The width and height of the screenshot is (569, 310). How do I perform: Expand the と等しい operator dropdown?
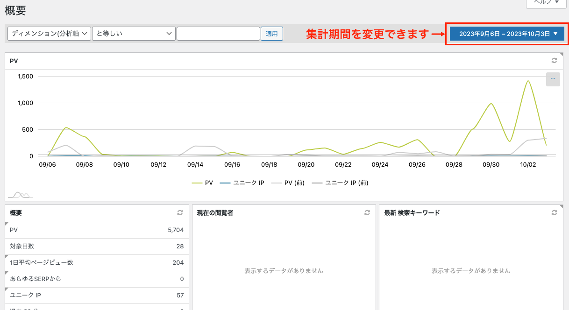[x=134, y=34]
